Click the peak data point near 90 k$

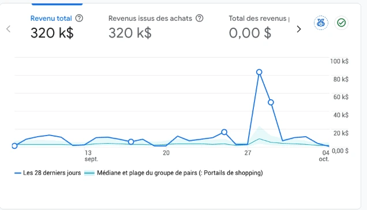(259, 72)
